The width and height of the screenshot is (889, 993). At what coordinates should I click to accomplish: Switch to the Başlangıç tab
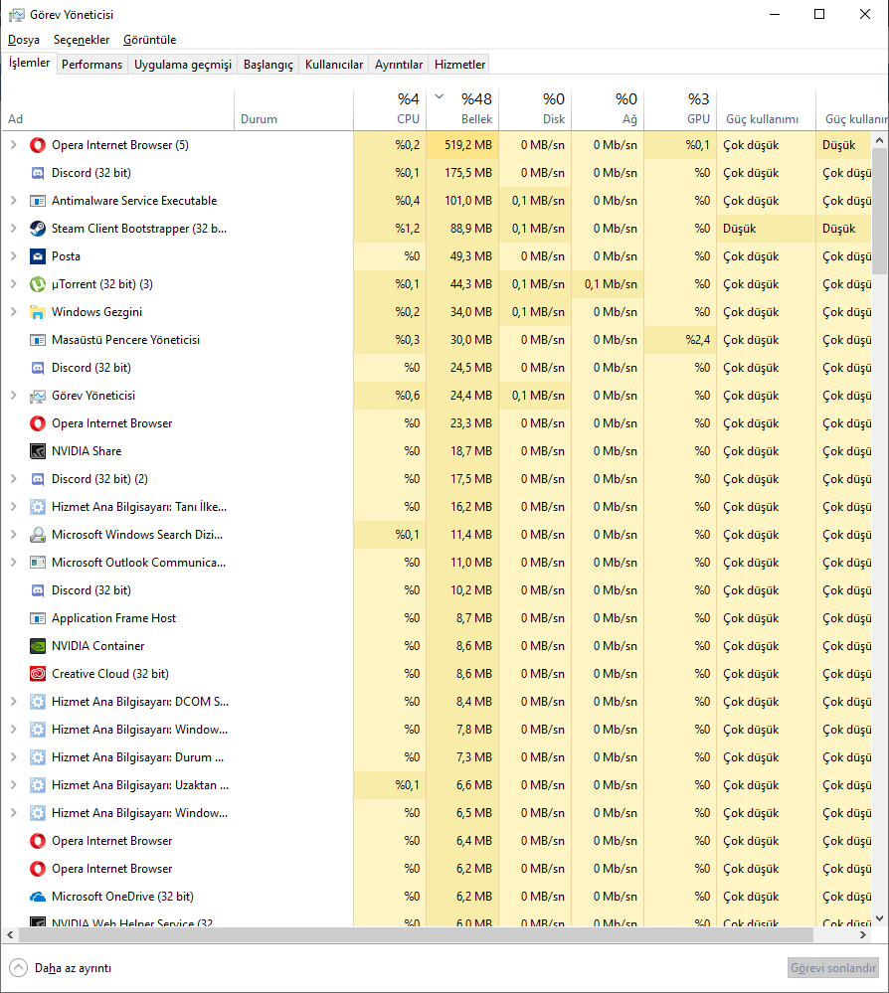pyautogui.click(x=268, y=65)
